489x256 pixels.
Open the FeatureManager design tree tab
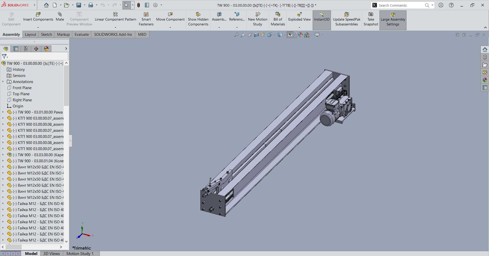(x=6, y=49)
